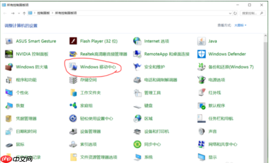Open the 程序和功能 icon
Viewport: 269px width, 163px height.
[x=9, y=80]
